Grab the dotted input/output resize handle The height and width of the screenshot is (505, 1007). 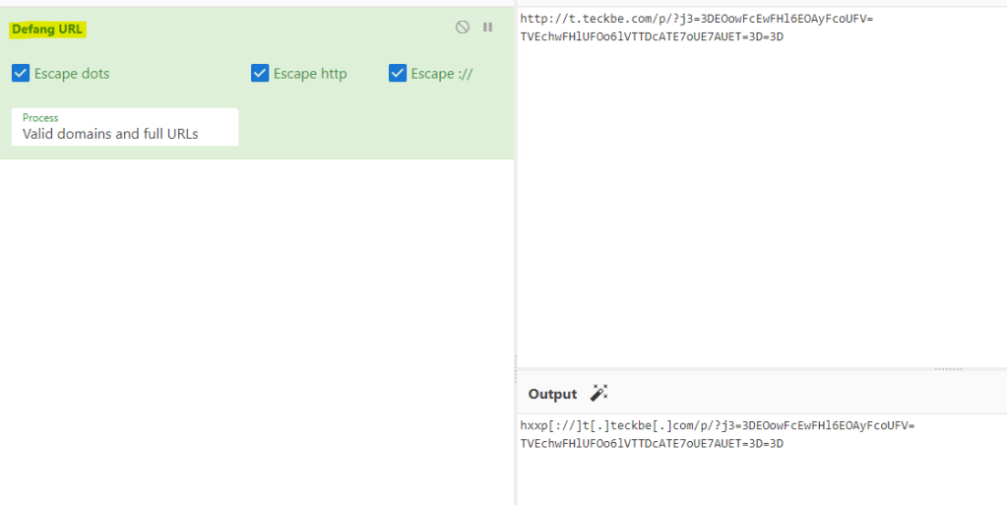click(x=948, y=369)
